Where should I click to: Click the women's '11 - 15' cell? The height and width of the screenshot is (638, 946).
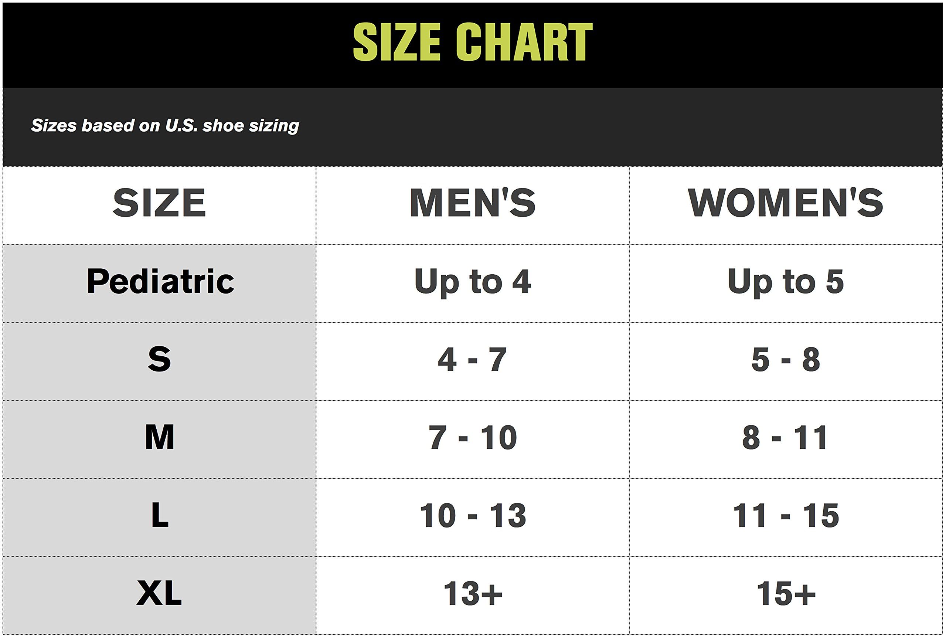click(785, 516)
